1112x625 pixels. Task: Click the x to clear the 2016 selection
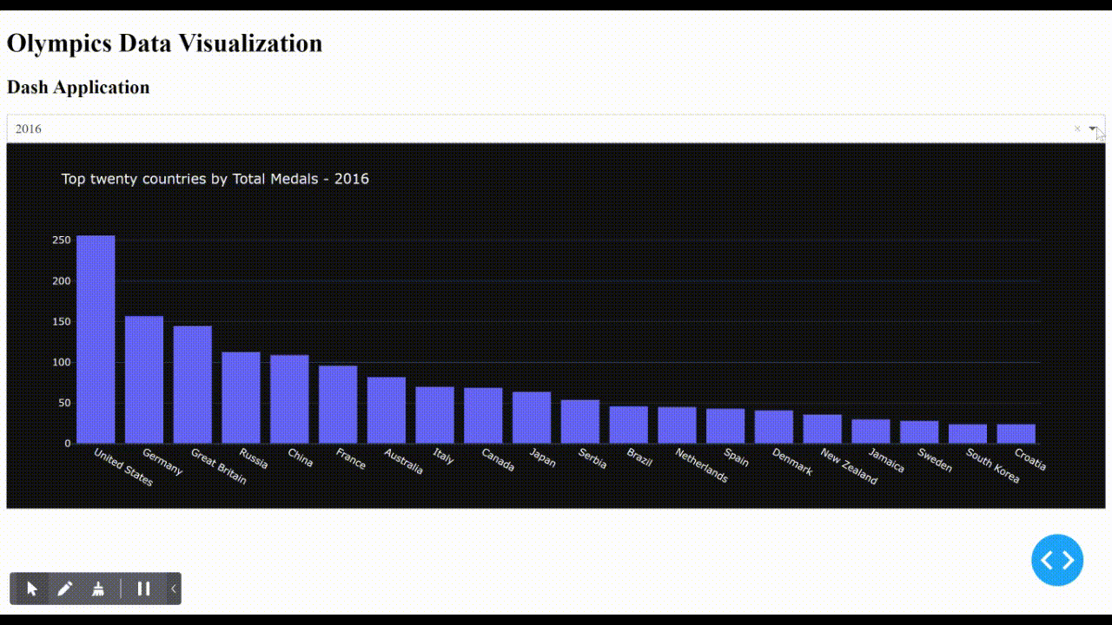1076,128
